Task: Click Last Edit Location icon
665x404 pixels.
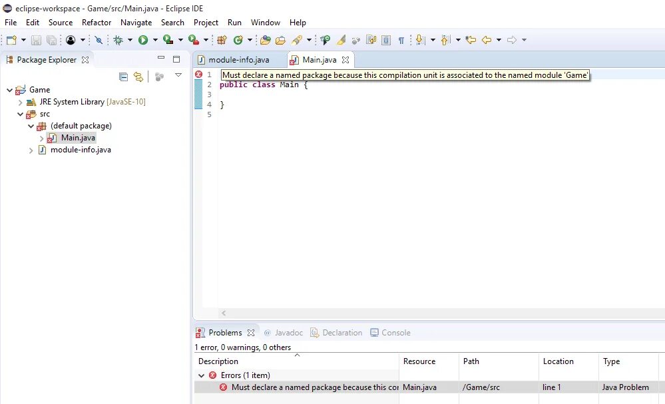Action: [471, 40]
